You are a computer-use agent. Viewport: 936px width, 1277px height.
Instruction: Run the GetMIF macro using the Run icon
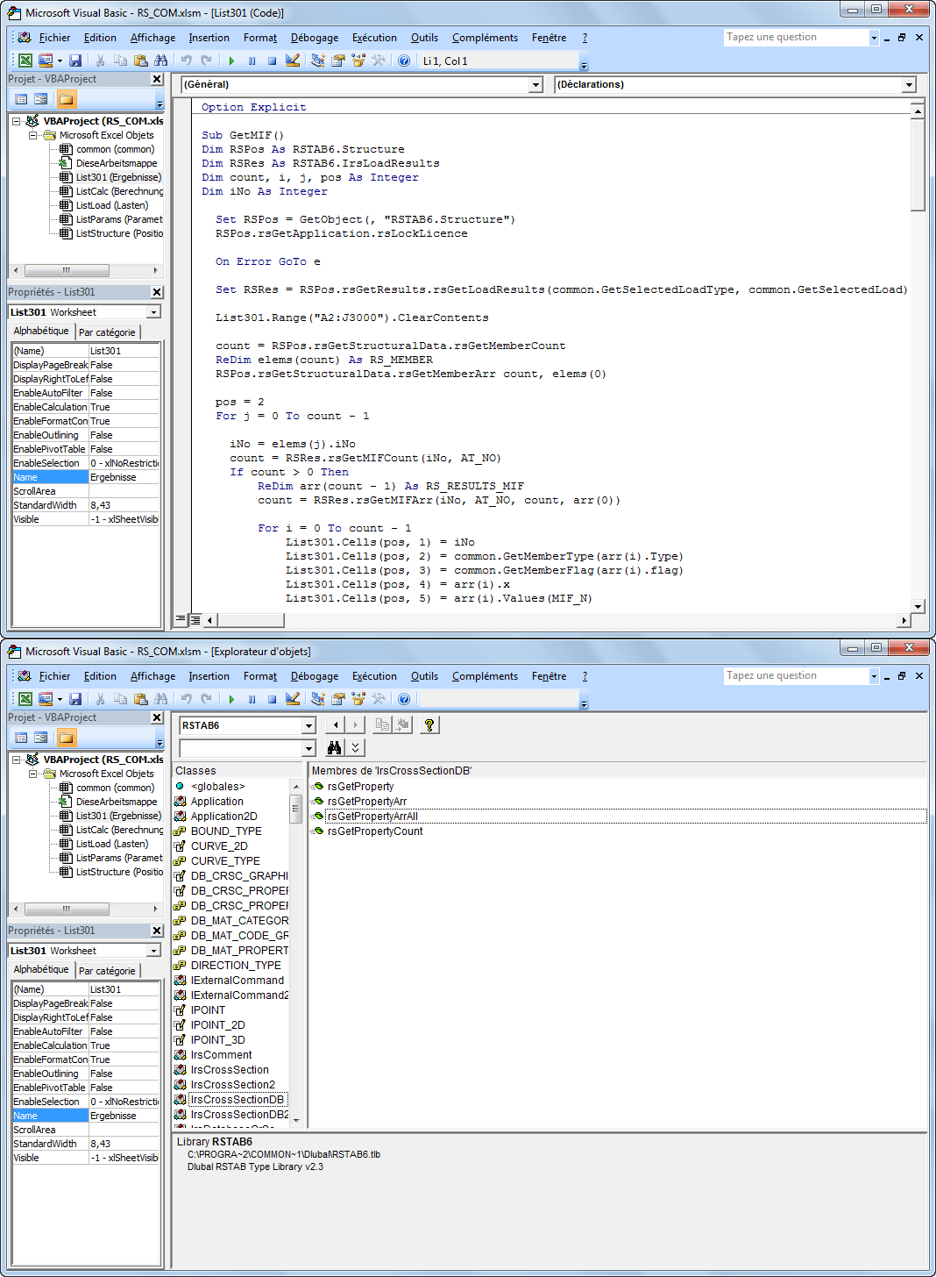[x=231, y=60]
